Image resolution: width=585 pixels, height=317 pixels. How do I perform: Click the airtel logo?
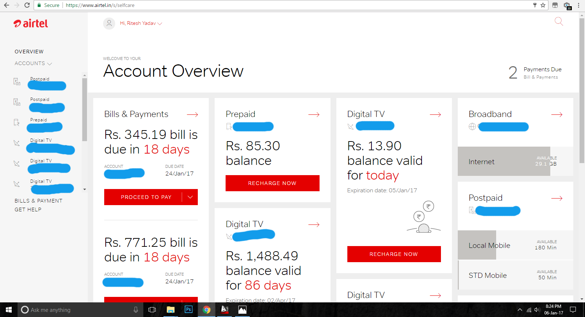[x=31, y=23]
